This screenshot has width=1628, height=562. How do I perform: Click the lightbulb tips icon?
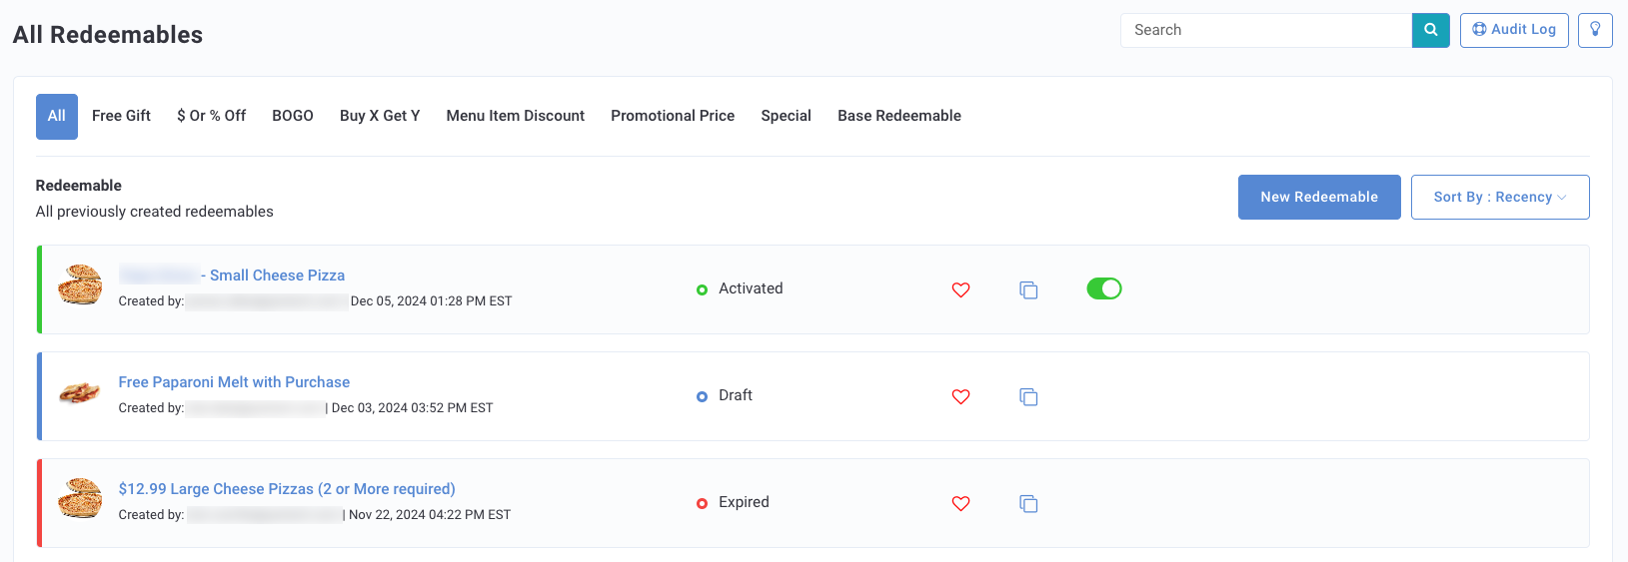(1595, 30)
